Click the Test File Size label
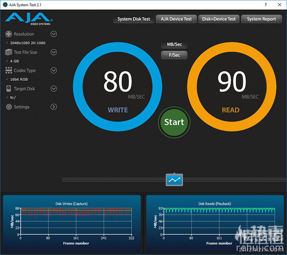 pos(26,53)
